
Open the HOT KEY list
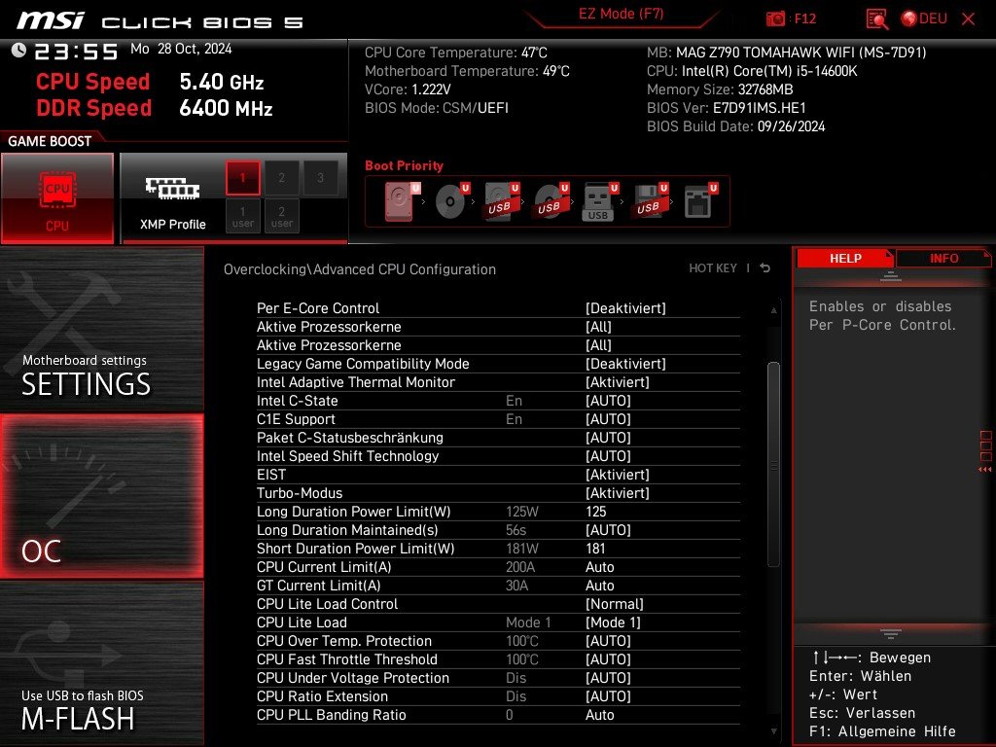click(x=713, y=268)
